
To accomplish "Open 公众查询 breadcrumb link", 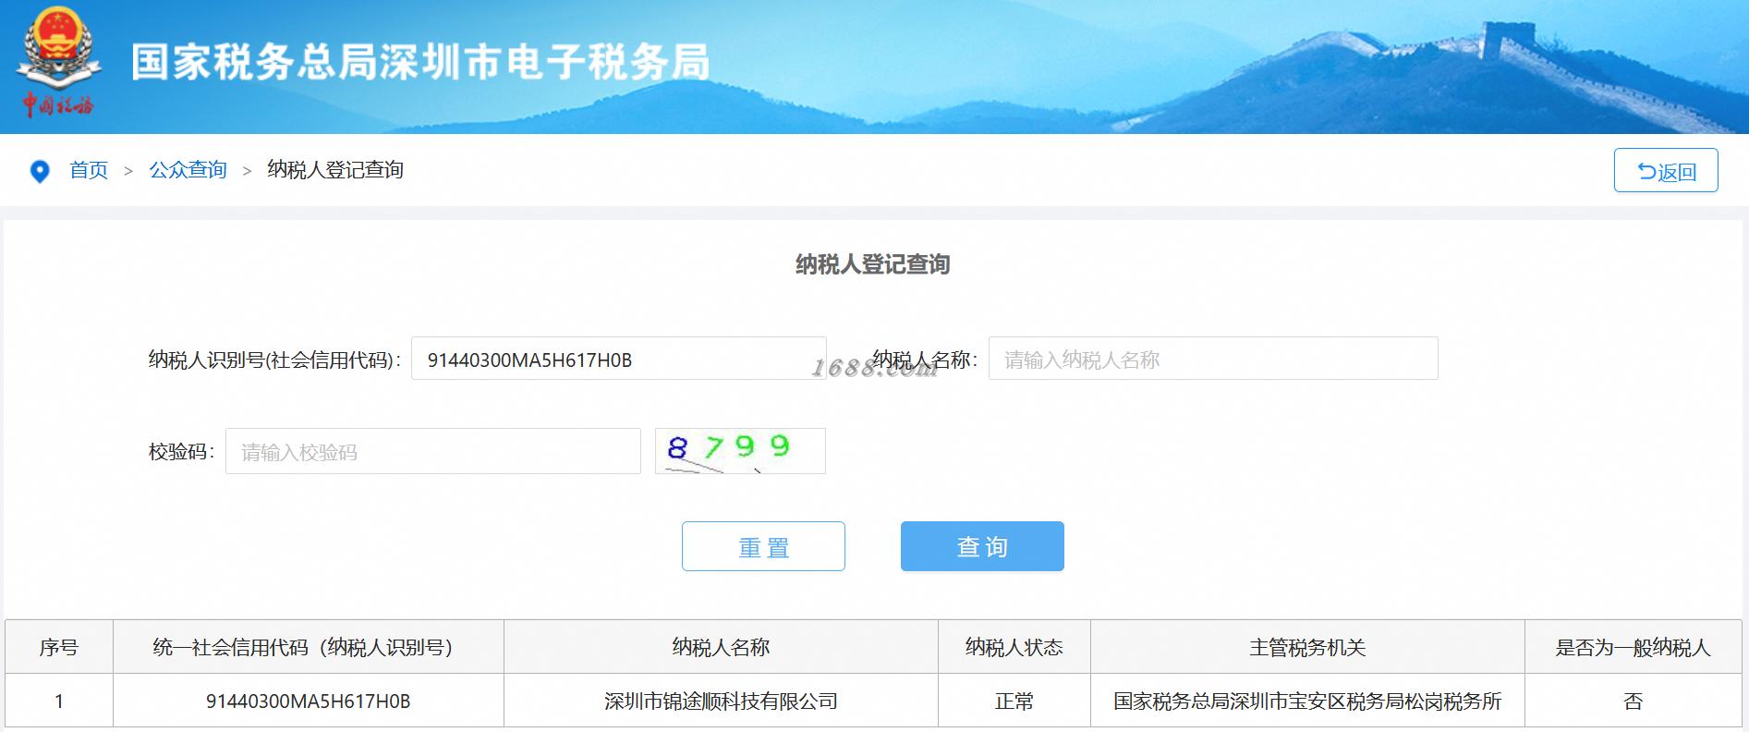I will click(188, 170).
